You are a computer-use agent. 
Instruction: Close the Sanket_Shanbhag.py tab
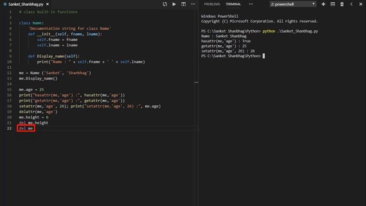(47, 4)
